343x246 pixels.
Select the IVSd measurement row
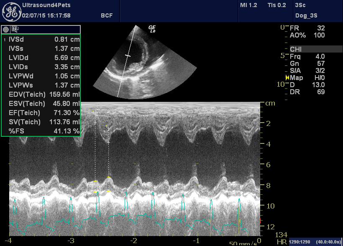point(41,40)
